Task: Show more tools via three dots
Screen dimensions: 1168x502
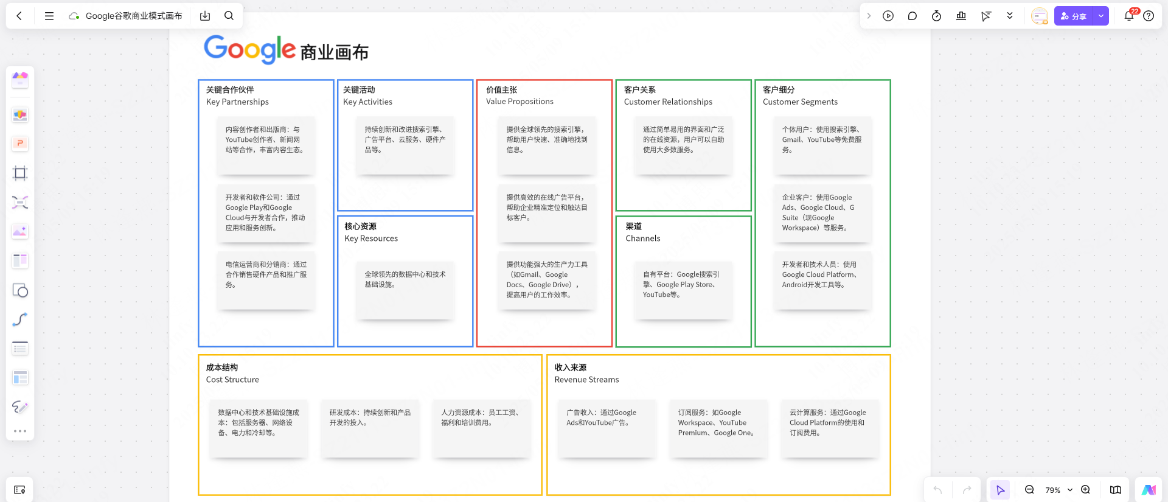Action: 20,431
